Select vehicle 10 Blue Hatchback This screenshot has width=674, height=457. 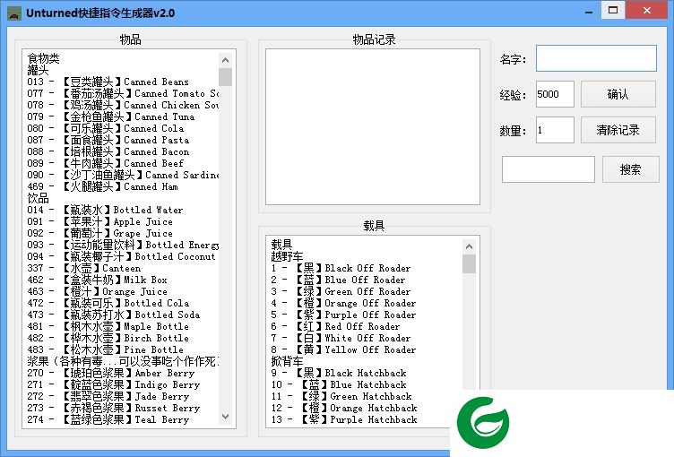tap(339, 384)
